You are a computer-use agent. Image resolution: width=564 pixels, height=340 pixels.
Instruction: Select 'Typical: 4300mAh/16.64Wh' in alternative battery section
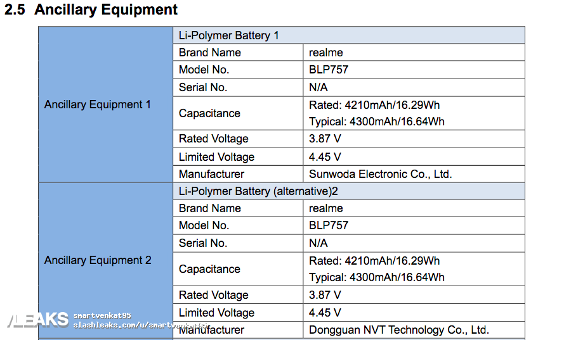pos(376,277)
